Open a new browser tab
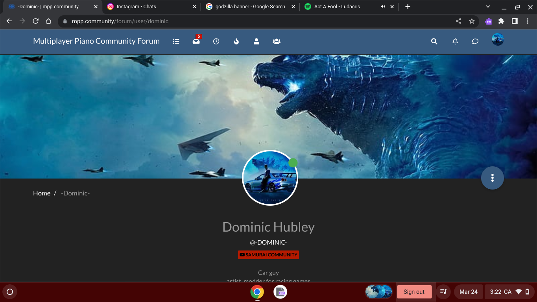537x302 pixels. coord(408,7)
